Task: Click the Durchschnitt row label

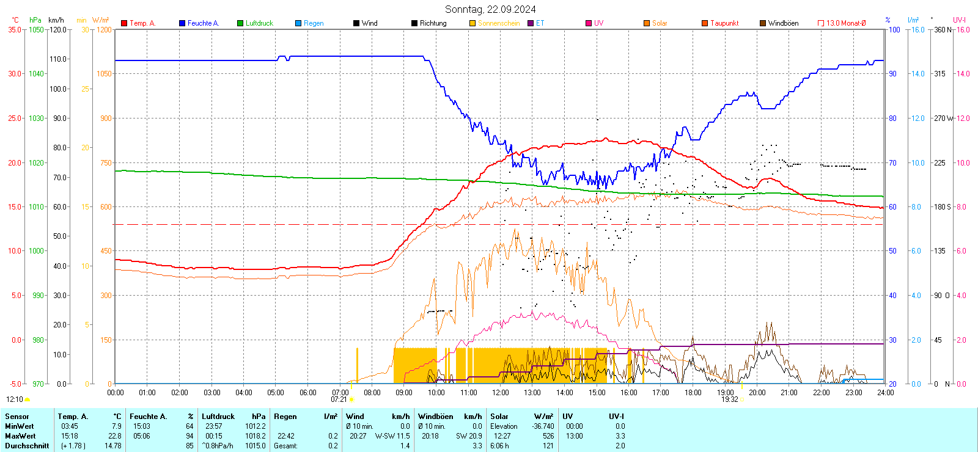Action: coord(27,446)
